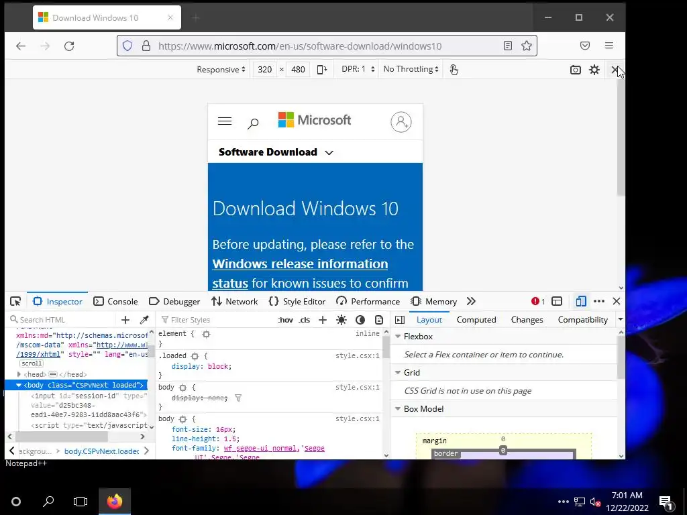The width and height of the screenshot is (687, 515).
Task: Collapse the Flexbox section
Action: [398, 337]
